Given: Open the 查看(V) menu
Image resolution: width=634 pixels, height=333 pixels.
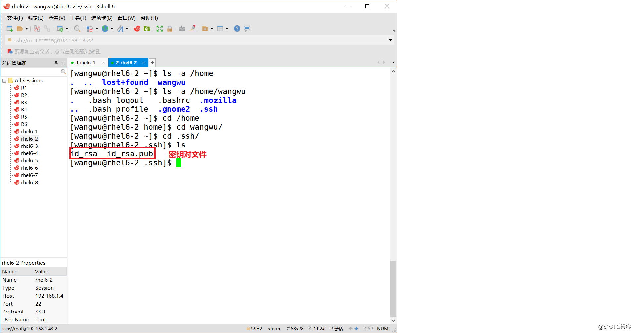Looking at the screenshot, I should click(57, 18).
